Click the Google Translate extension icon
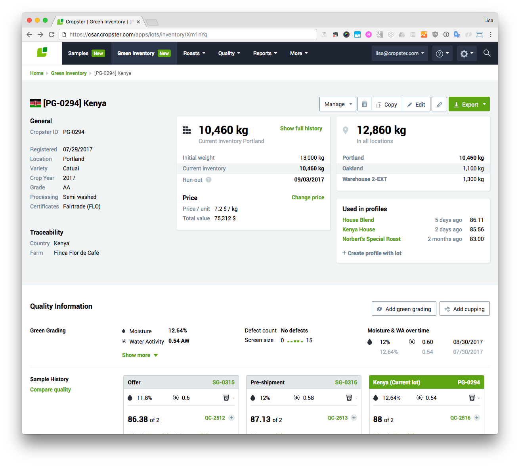 (x=457, y=34)
